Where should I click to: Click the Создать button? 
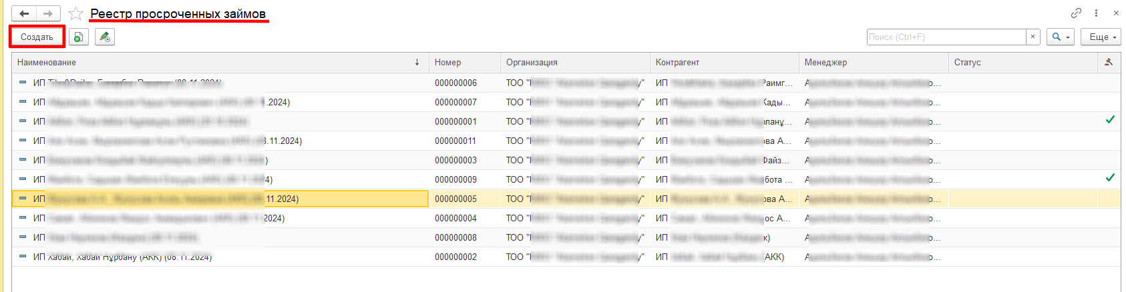pyautogui.click(x=37, y=37)
